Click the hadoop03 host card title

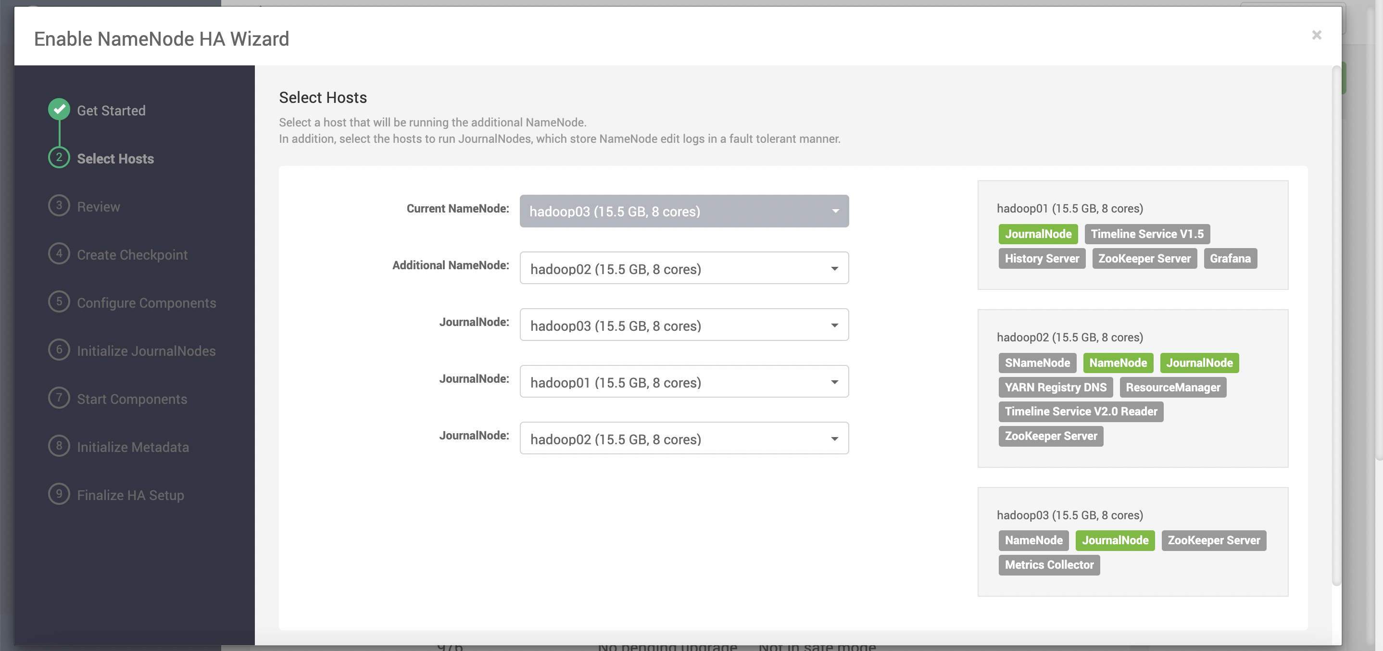(1070, 515)
